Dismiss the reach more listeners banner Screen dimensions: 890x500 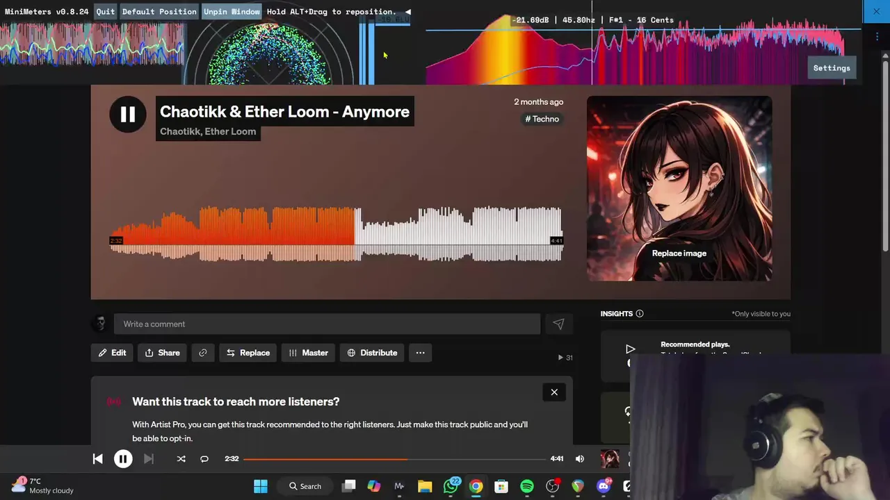[x=554, y=392]
